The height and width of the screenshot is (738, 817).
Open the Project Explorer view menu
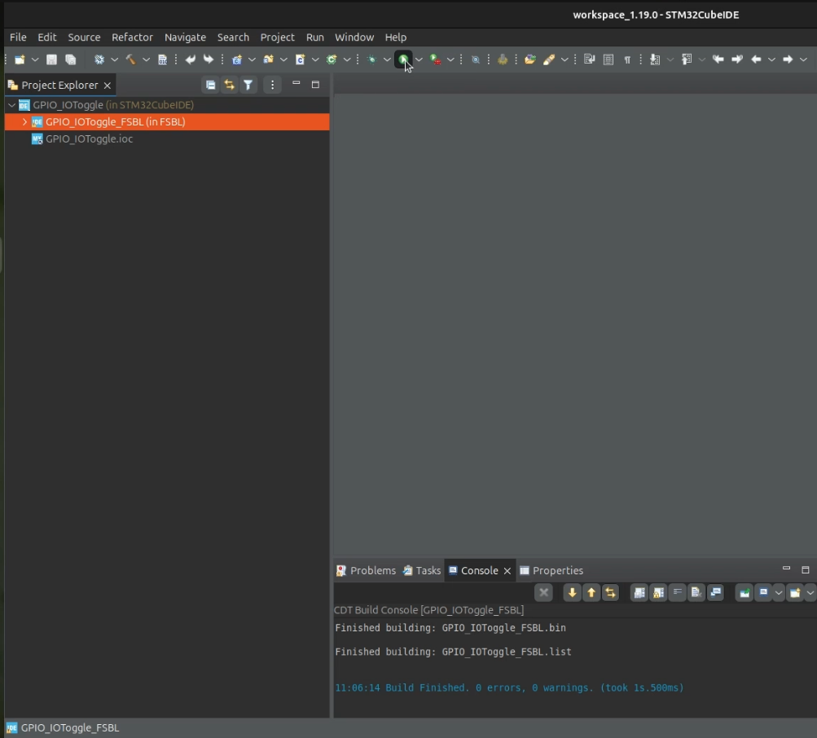[272, 85]
